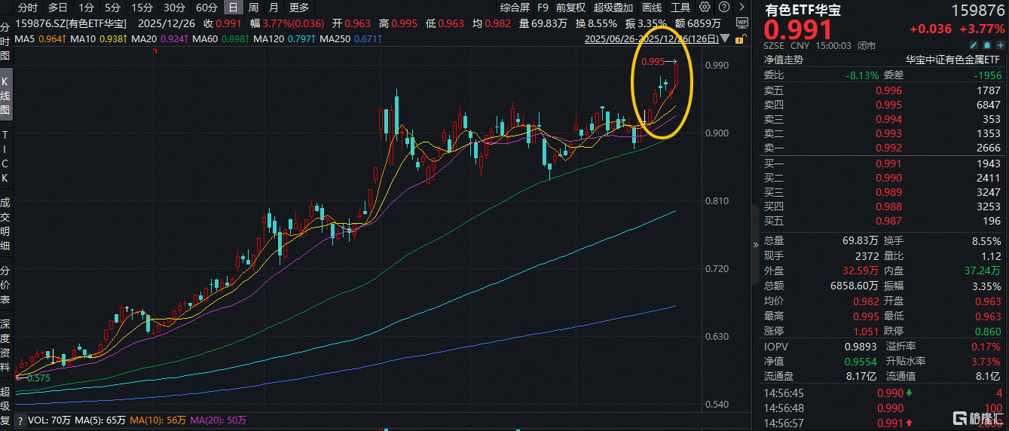Open 分价表 in left sidebar

coord(5,285)
